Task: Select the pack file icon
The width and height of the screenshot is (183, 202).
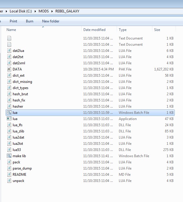Action: (9, 162)
